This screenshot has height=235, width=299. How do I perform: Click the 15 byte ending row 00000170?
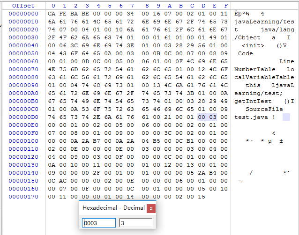[x=202, y=197]
